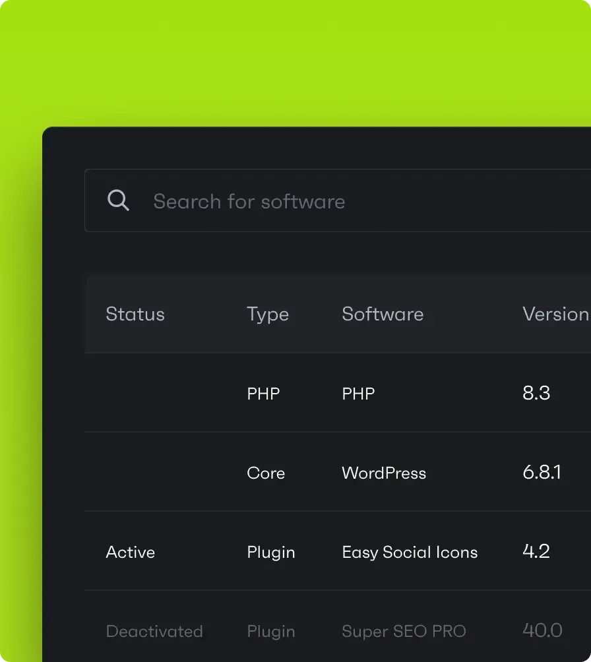Click the table header row
This screenshot has height=662, width=591.
pyautogui.click(x=330, y=315)
